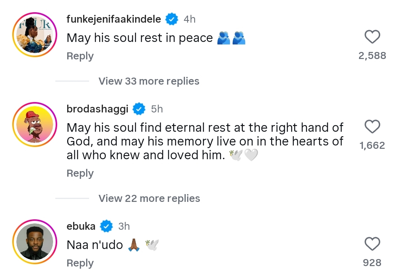Reply to ebuka's comment
Viewport: 401px width, 275px height.
click(x=80, y=263)
